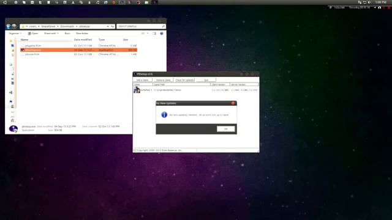Select the highlighted pbsetup.exe file

(79, 50)
